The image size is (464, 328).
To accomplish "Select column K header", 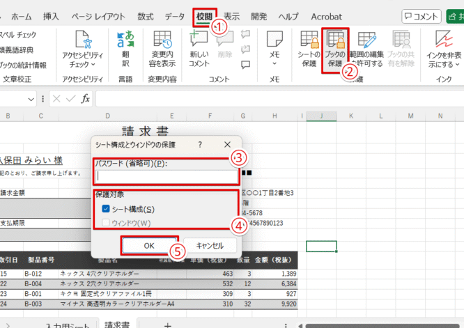I will [x=351, y=116].
